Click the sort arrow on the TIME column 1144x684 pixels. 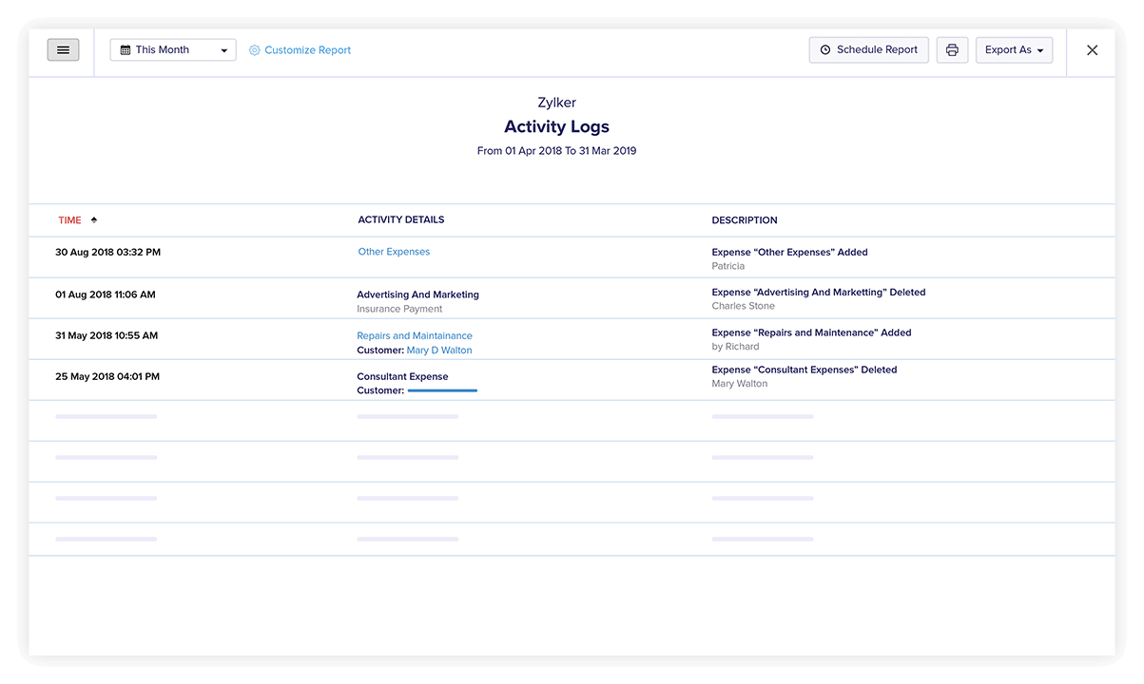click(x=93, y=219)
